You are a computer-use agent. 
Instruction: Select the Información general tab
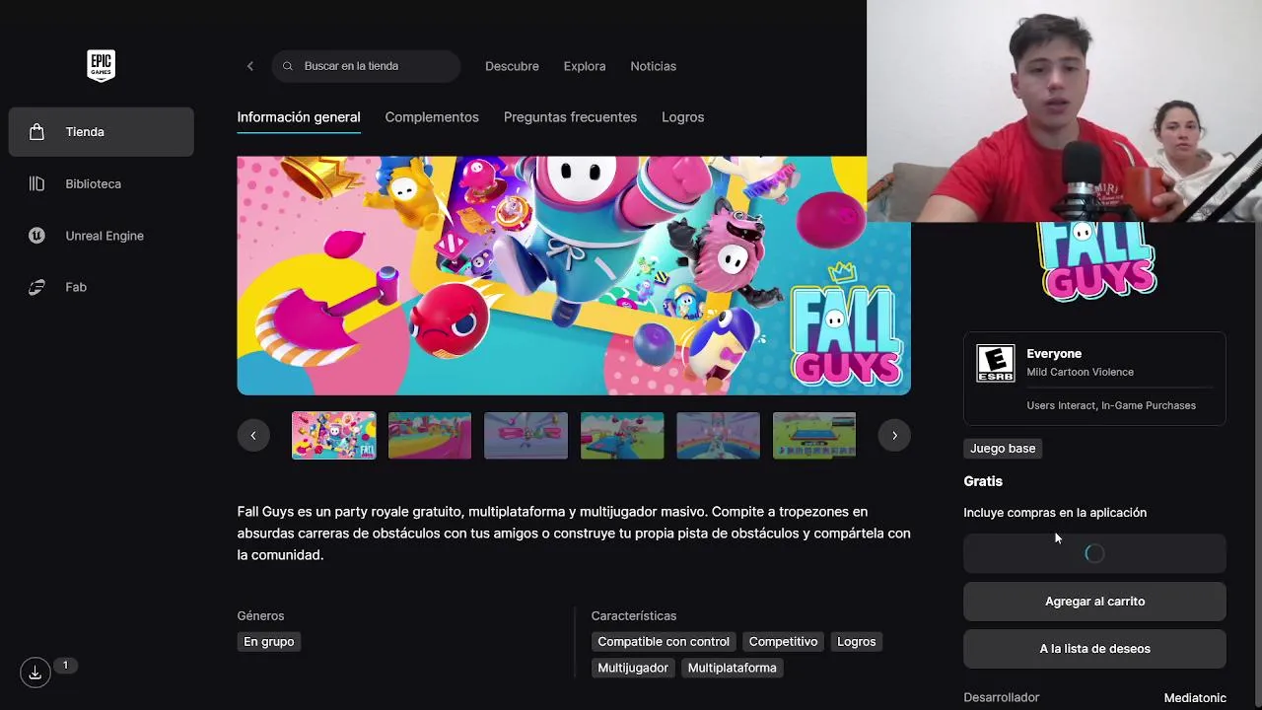point(299,117)
